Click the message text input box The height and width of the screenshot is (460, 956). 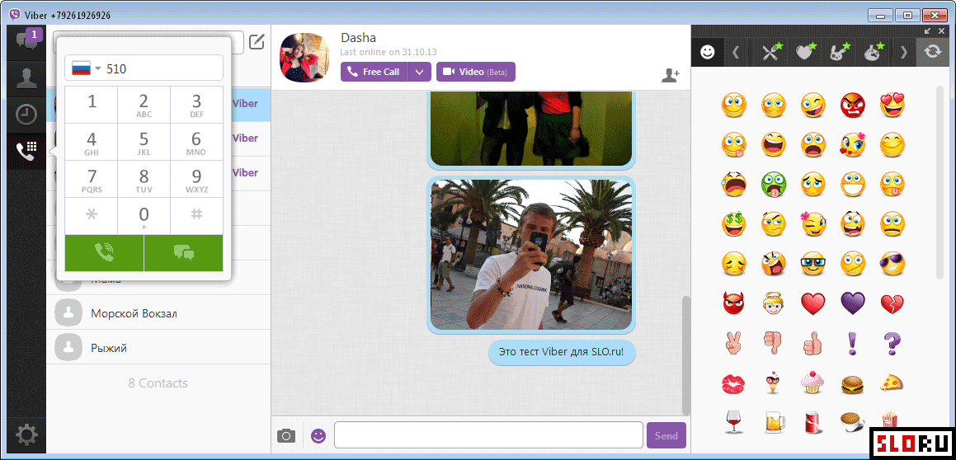tap(488, 435)
